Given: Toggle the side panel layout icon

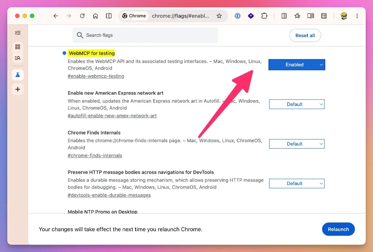Looking at the screenshot, I should (324, 16).
